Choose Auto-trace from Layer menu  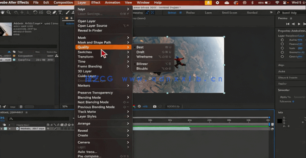tap(104, 152)
